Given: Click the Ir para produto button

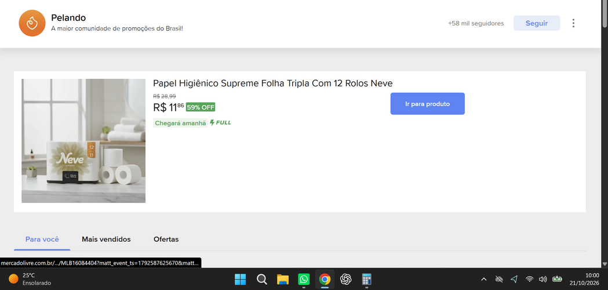Looking at the screenshot, I should pos(427,104).
